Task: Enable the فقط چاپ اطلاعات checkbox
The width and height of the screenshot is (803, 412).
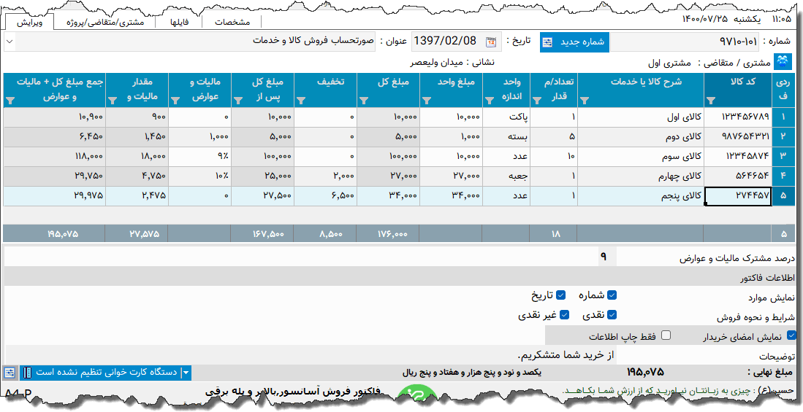Action: point(665,336)
